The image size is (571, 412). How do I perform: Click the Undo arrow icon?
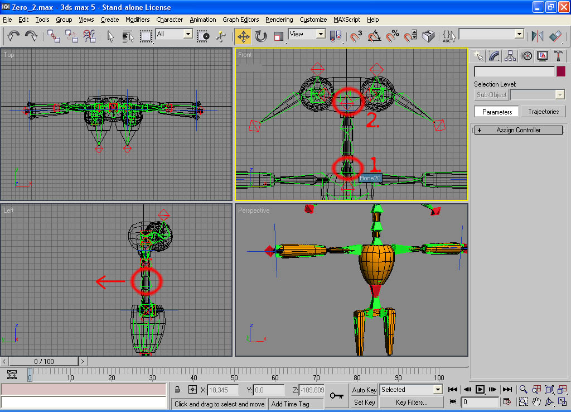[x=14, y=36]
